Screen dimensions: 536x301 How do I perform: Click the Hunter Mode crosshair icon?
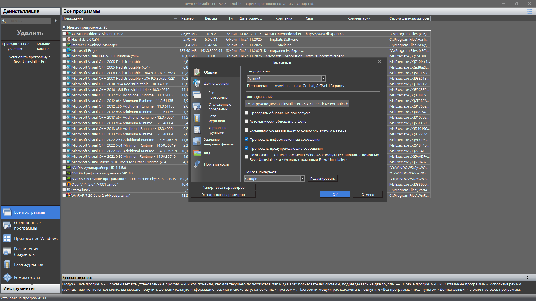[x=7, y=278]
